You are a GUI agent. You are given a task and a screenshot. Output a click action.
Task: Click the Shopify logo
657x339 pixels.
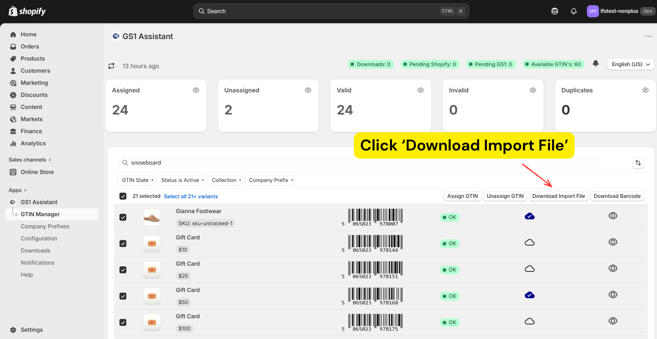click(x=27, y=11)
